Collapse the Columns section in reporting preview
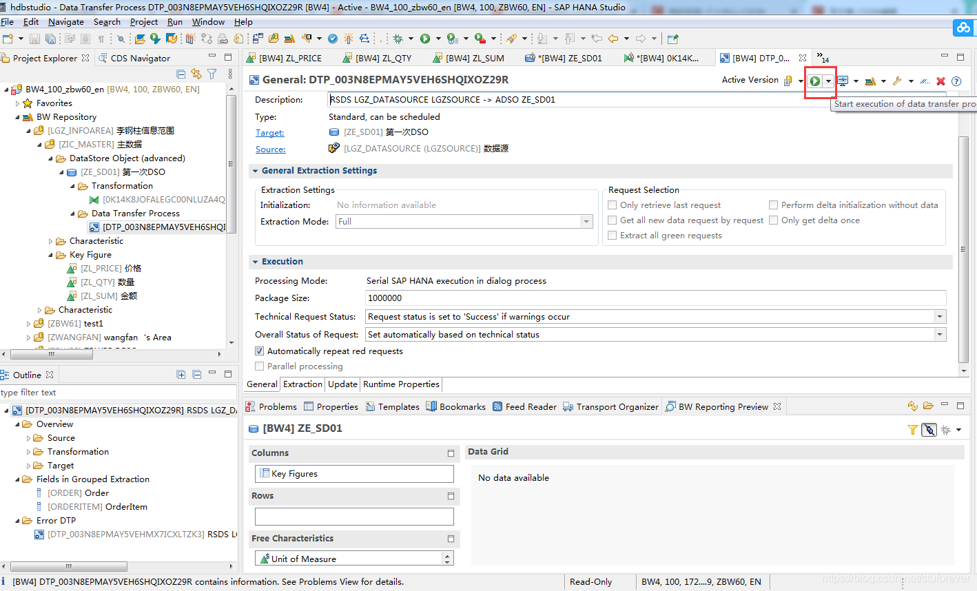 pos(451,453)
